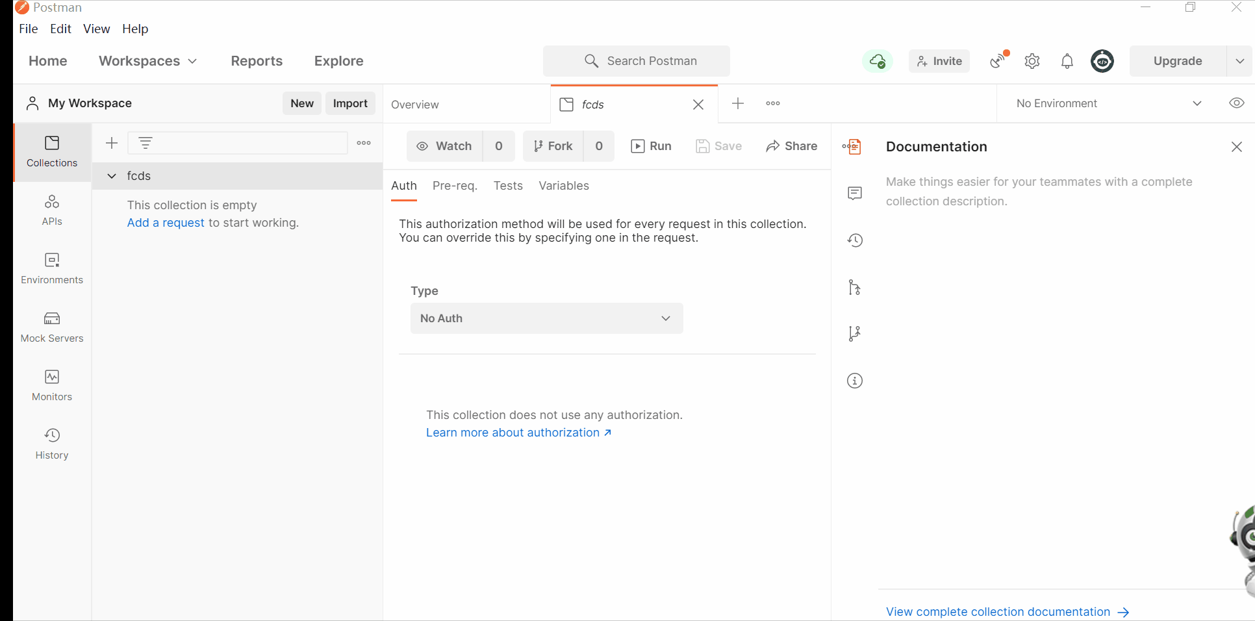
Task: Open the Environments sidebar section
Action: tap(52, 269)
